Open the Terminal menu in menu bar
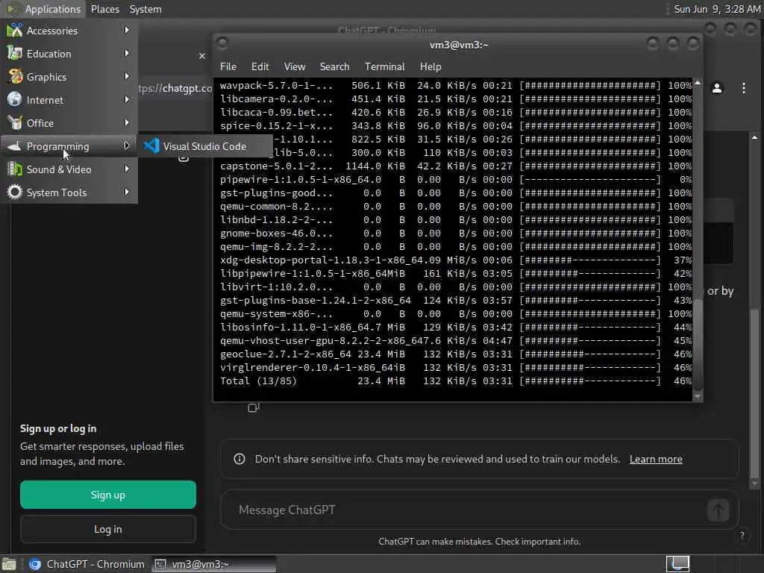The image size is (764, 573). pyautogui.click(x=384, y=66)
